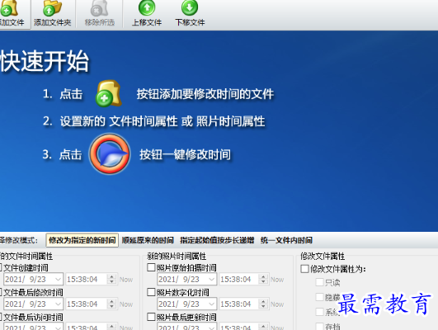The width and height of the screenshot is (438, 330).
Task: Select the 修改为指定的新时间 mode tab
Action: pos(82,240)
